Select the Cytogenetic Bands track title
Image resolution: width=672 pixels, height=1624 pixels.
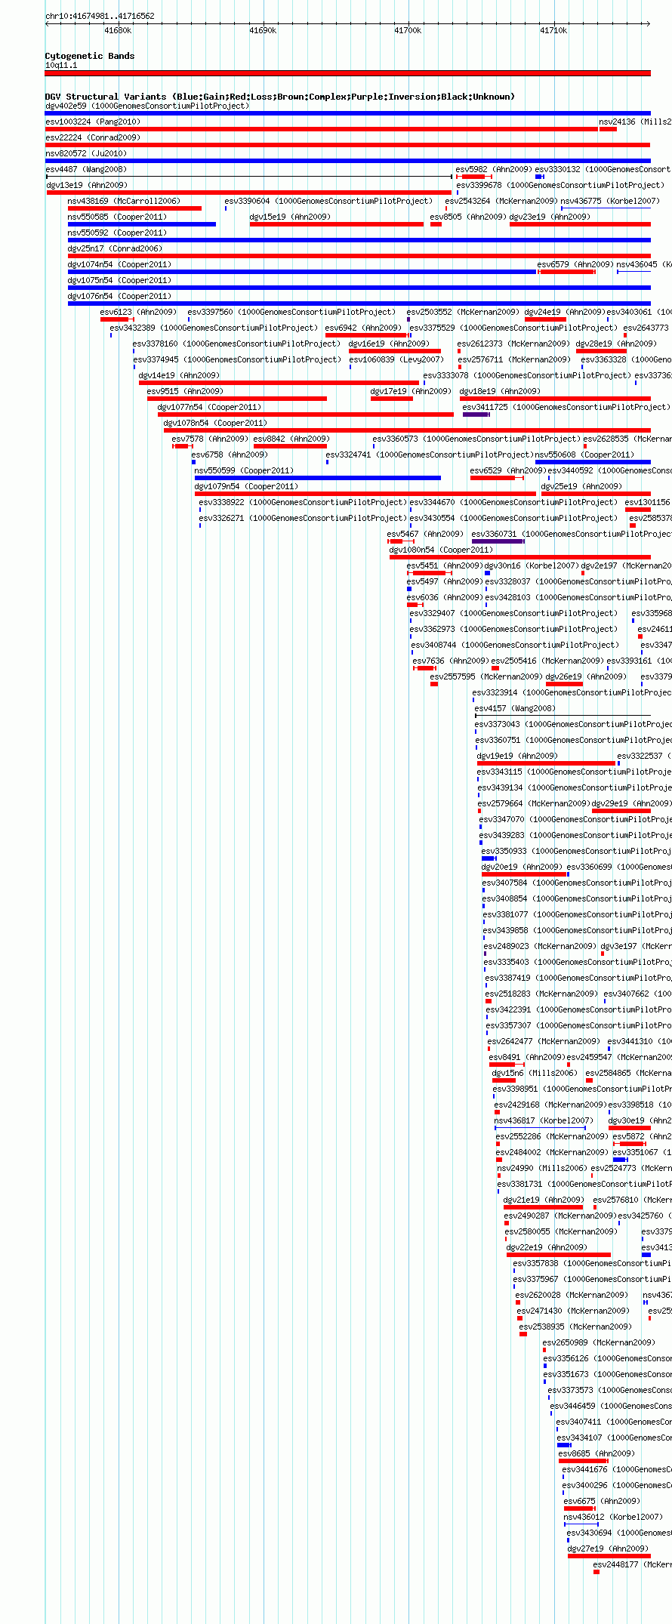click(90, 56)
